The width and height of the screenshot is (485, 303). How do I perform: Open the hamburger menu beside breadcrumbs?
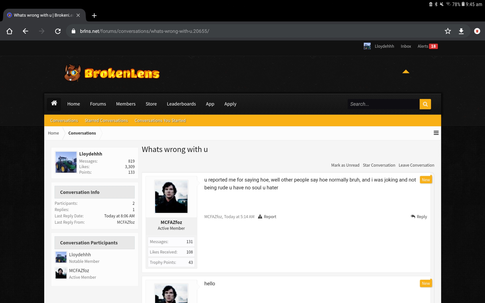pyautogui.click(x=436, y=133)
